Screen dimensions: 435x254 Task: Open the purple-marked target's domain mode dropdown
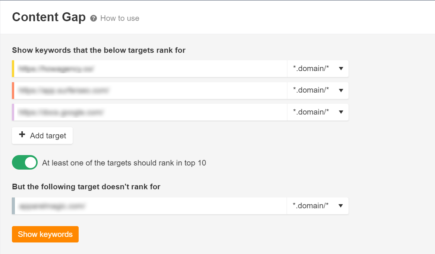click(318, 112)
